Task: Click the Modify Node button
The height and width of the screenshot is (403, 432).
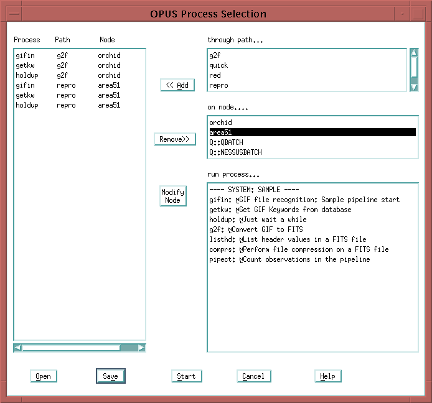Action: pos(172,196)
